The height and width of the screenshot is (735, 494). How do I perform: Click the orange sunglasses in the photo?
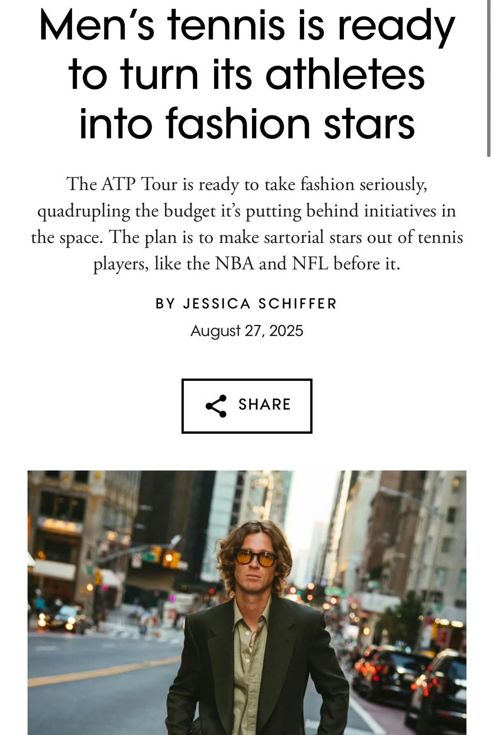[x=255, y=558]
